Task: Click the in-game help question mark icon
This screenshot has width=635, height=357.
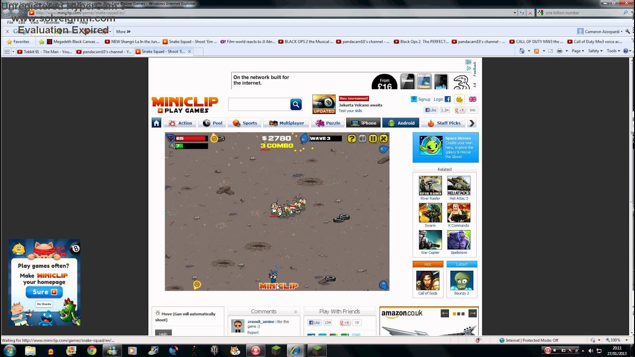Action: [352, 139]
